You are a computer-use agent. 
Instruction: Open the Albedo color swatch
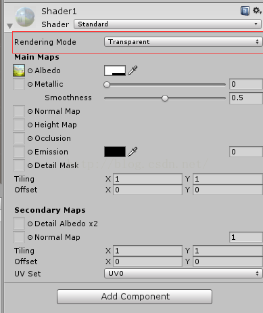point(115,70)
